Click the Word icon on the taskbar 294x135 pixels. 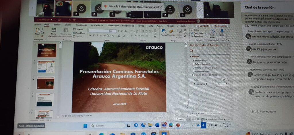pyautogui.click(x=157, y=125)
